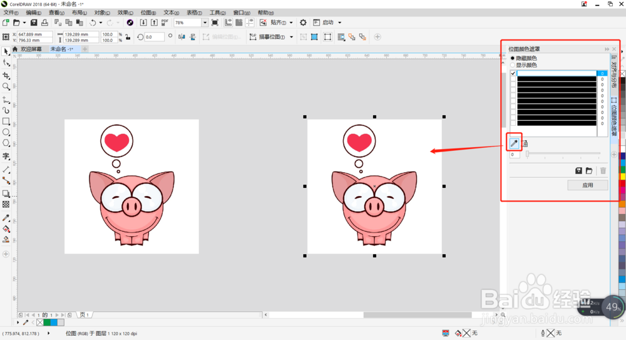Publish to PDF from toolbar
Screen dimensions: 626x340
165,23
